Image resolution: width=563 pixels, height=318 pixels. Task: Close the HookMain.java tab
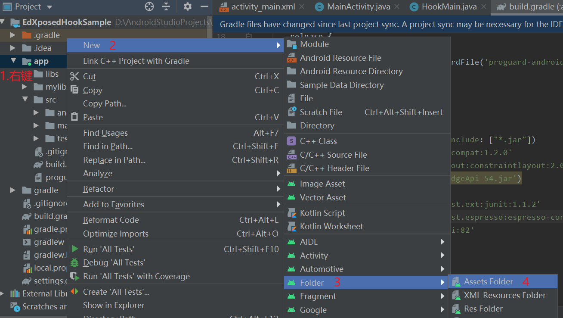484,6
